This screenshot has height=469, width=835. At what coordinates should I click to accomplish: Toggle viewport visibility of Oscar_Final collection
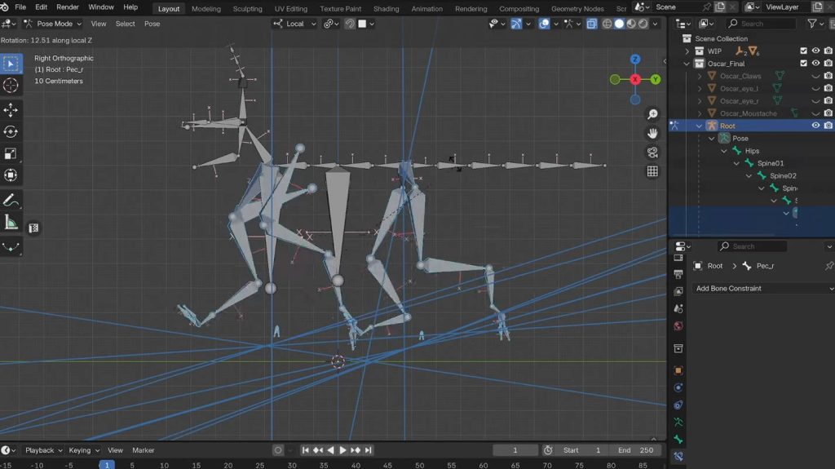point(815,64)
